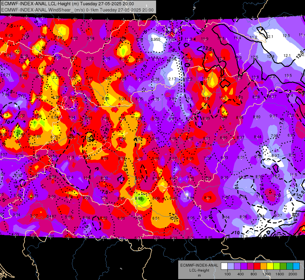Click the wind shear value 9.43
The image size is (305, 280).
(9, 35)
